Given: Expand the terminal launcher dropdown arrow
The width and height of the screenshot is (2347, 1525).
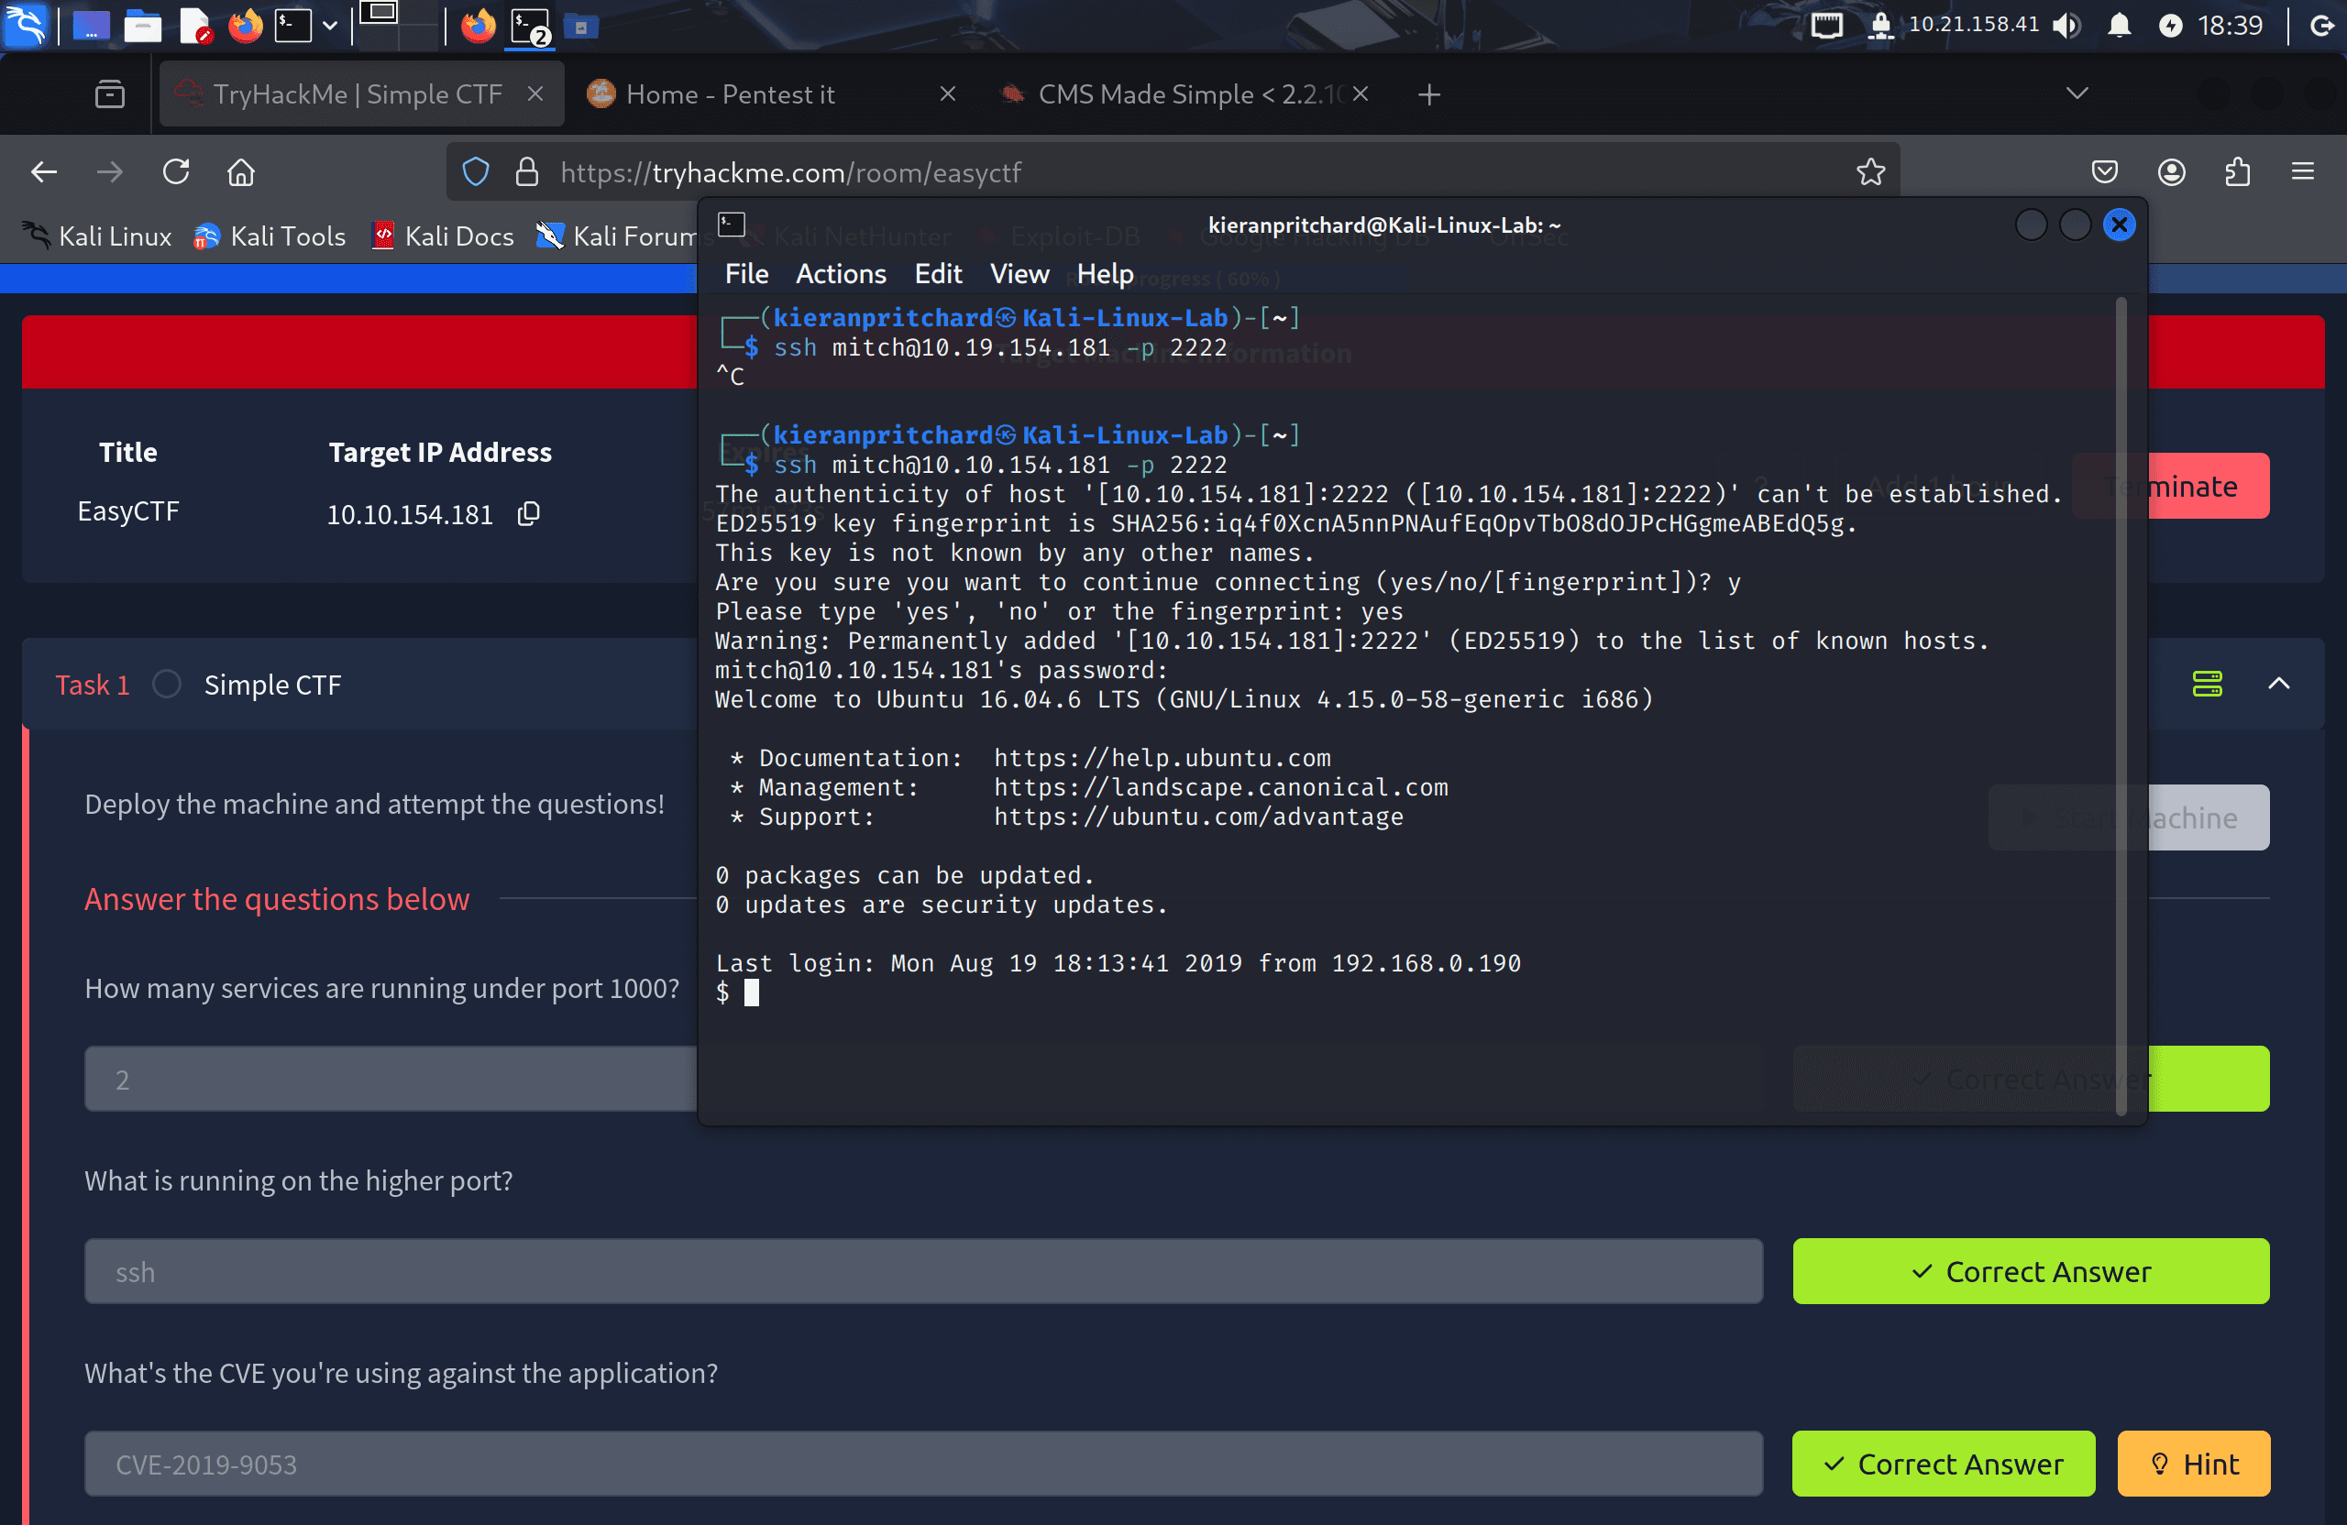Looking at the screenshot, I should point(330,26).
